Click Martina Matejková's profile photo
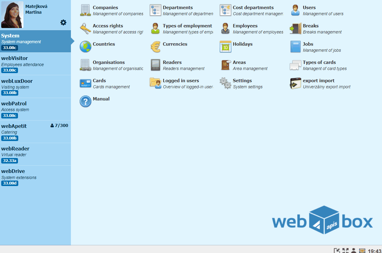The height and width of the screenshot is (253, 382). 12,15
